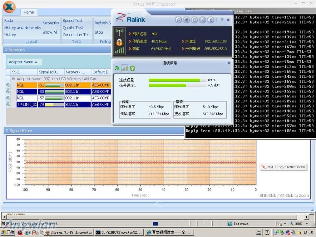
Task: Click the -33 signal strength bar
Action: tap(54, 92)
